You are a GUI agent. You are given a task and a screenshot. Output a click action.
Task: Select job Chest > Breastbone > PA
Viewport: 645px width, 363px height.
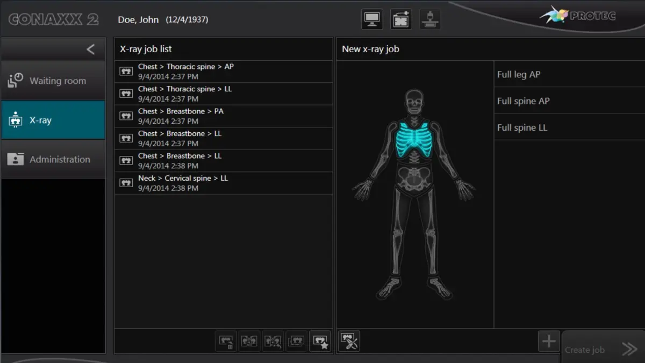click(x=224, y=116)
